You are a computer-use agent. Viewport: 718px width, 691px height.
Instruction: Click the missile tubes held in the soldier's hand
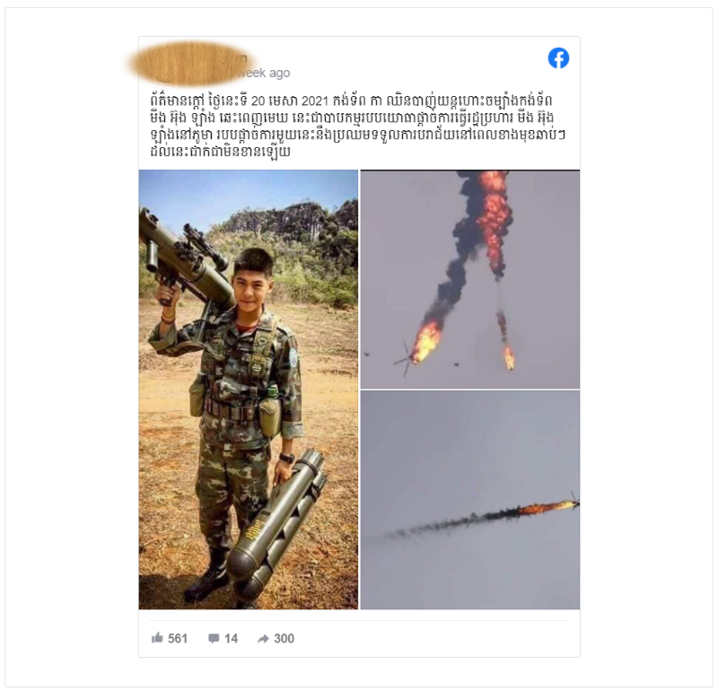pos(276,524)
